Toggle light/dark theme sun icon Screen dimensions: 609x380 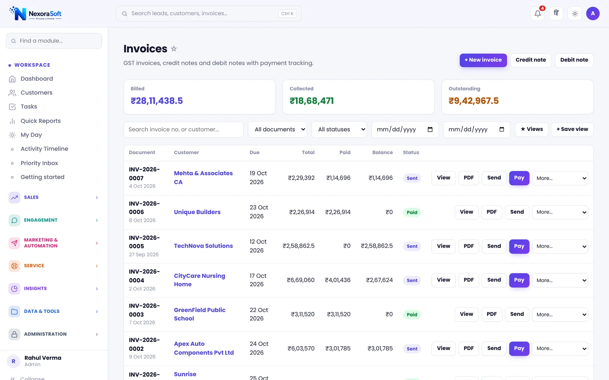pos(575,14)
